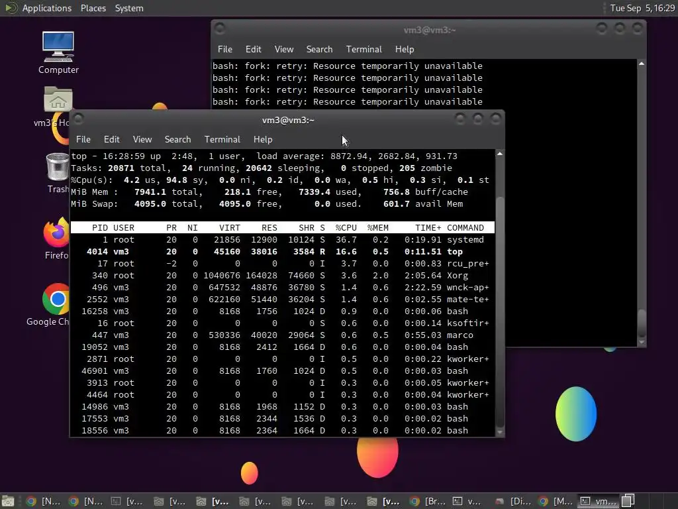Screen dimensions: 678x509
Task: Click the wnck-ap+ process row
Action: [283, 288]
